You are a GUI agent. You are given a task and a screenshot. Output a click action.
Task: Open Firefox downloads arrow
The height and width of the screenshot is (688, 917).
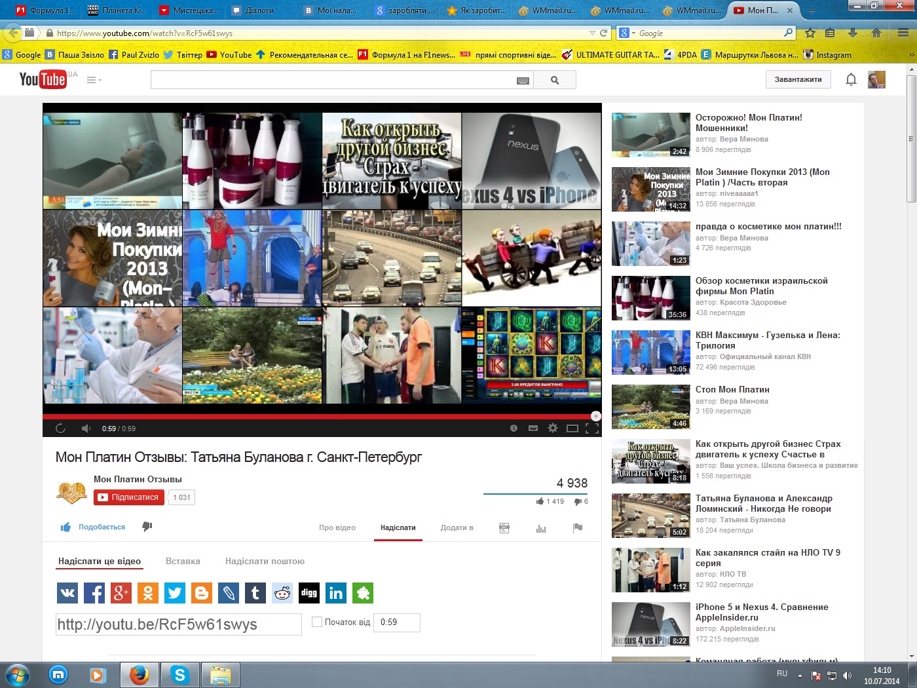point(852,33)
